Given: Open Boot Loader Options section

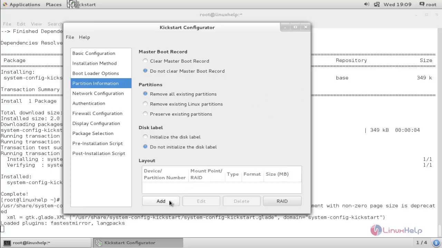Looking at the screenshot, I should click(x=101, y=73).
